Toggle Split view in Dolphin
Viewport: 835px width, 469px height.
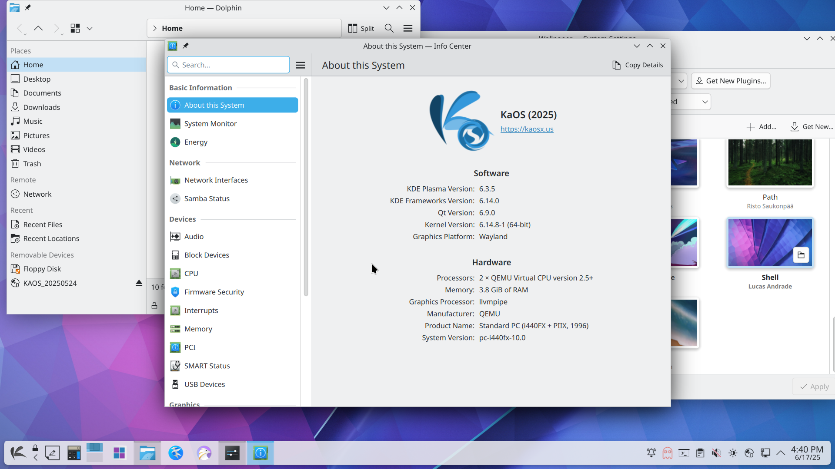(361, 28)
